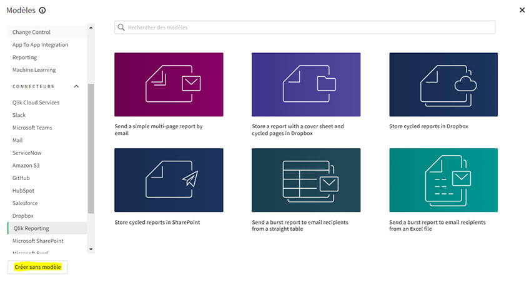Open the burst report from straight table thumbnail
This screenshot has width=529, height=282.
[306, 180]
